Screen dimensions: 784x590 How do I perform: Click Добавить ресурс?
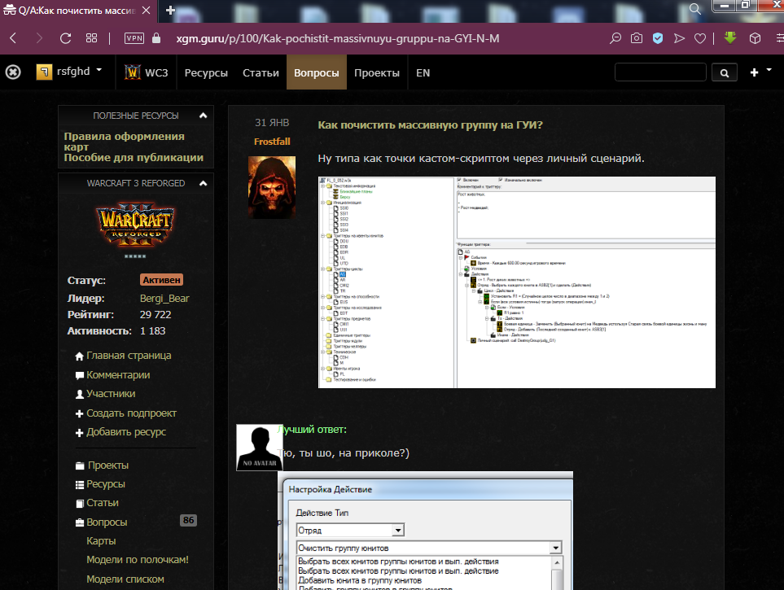pos(120,432)
